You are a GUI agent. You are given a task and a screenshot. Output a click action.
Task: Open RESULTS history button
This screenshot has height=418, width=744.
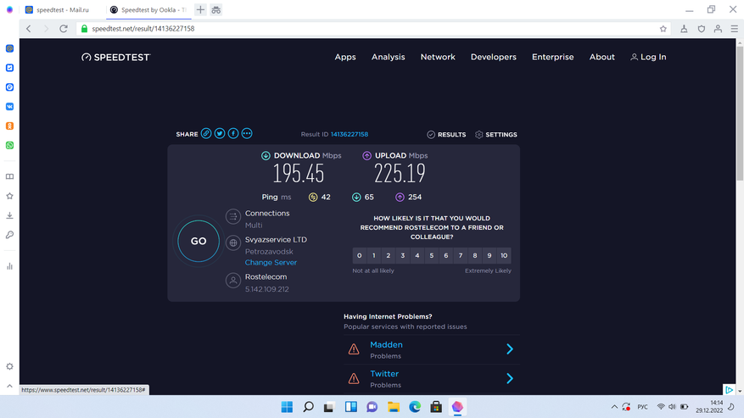(446, 135)
